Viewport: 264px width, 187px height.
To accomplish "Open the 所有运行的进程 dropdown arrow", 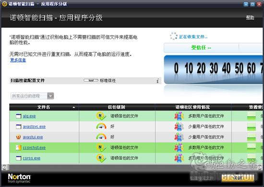I will pos(50,96).
